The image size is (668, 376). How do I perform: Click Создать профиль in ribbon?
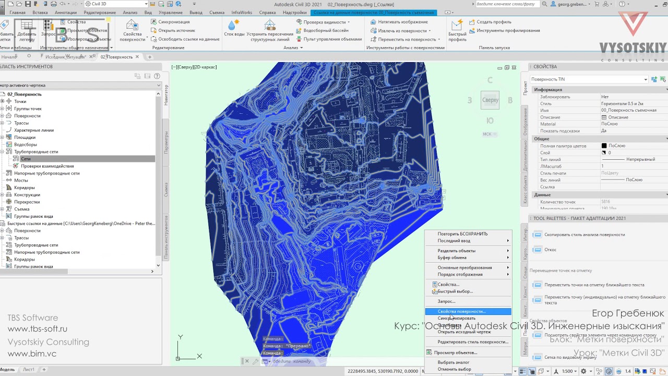pos(490,22)
